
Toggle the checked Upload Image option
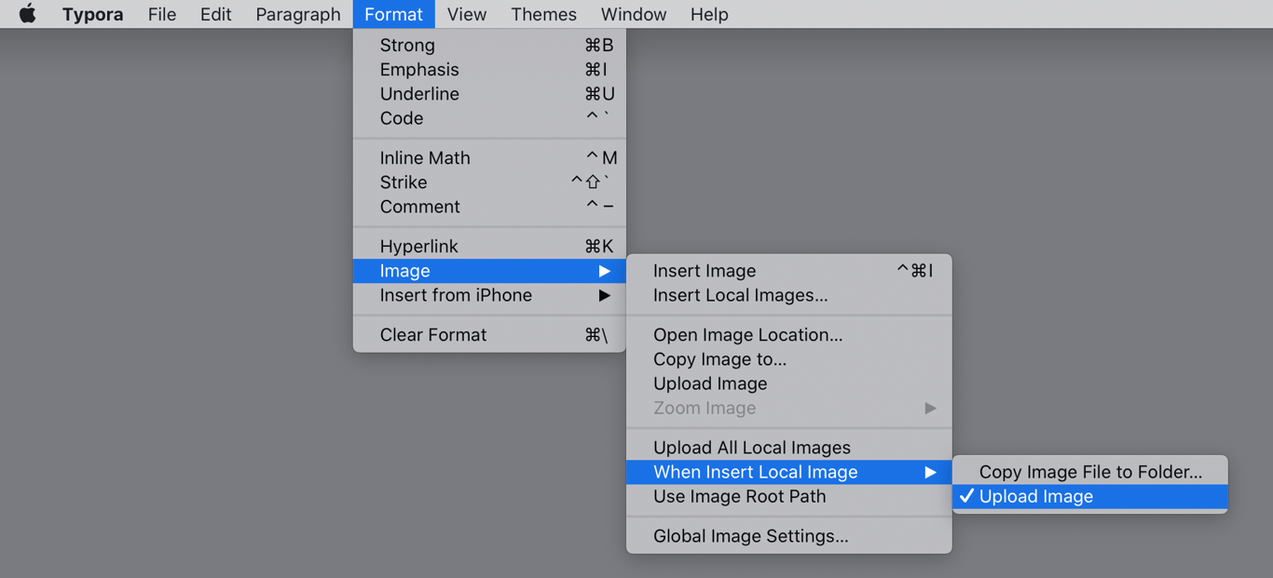[1035, 496]
